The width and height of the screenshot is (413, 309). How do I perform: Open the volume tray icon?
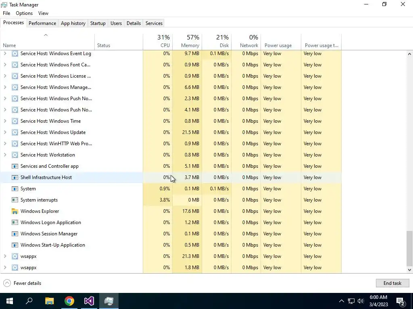click(361, 301)
